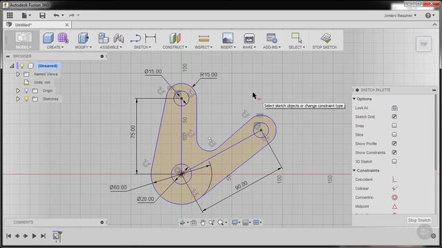Collapse the Options section in Sketch Palette
This screenshot has width=442, height=248.
354,99
